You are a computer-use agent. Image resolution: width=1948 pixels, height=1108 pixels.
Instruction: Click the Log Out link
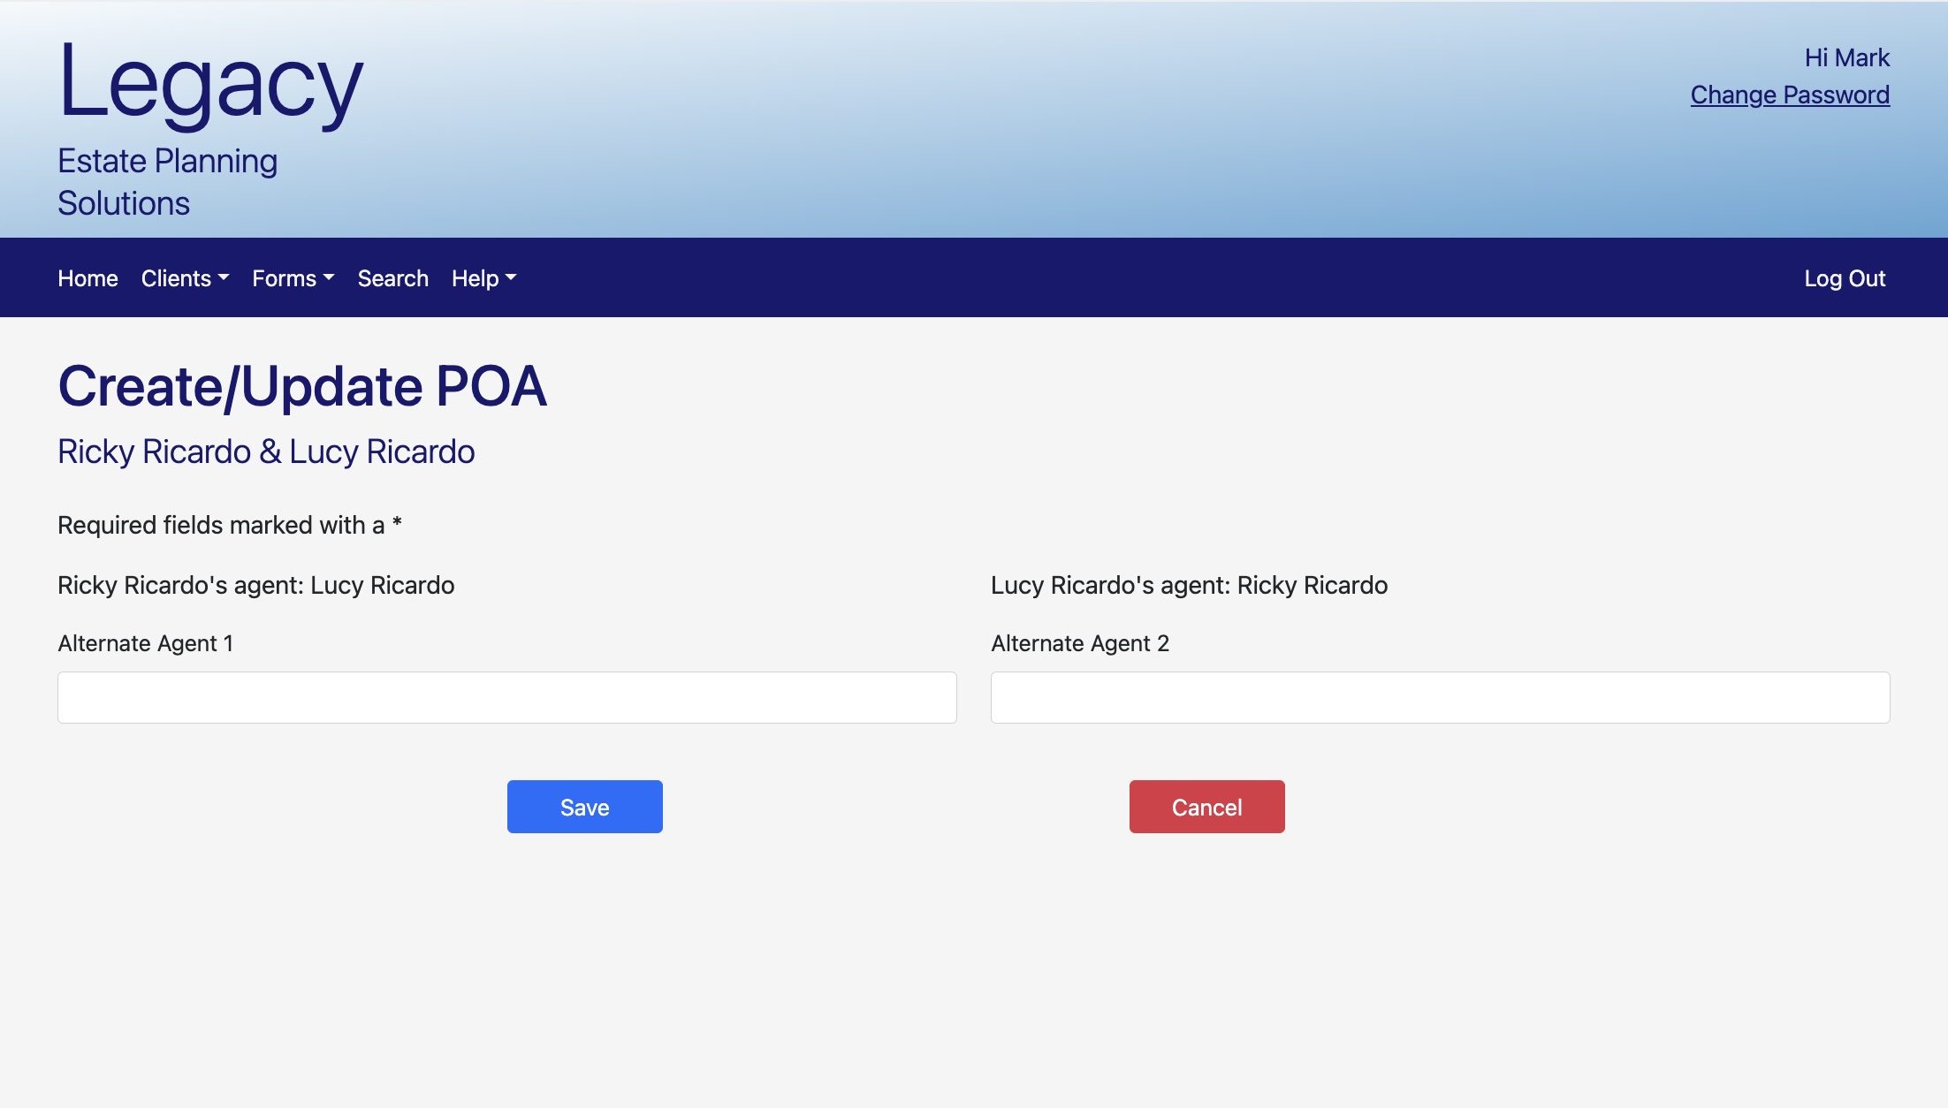(1845, 278)
